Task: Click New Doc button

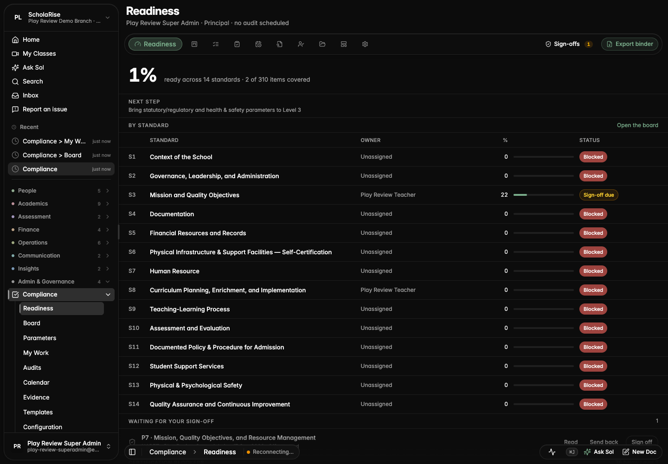Action: click(639, 452)
